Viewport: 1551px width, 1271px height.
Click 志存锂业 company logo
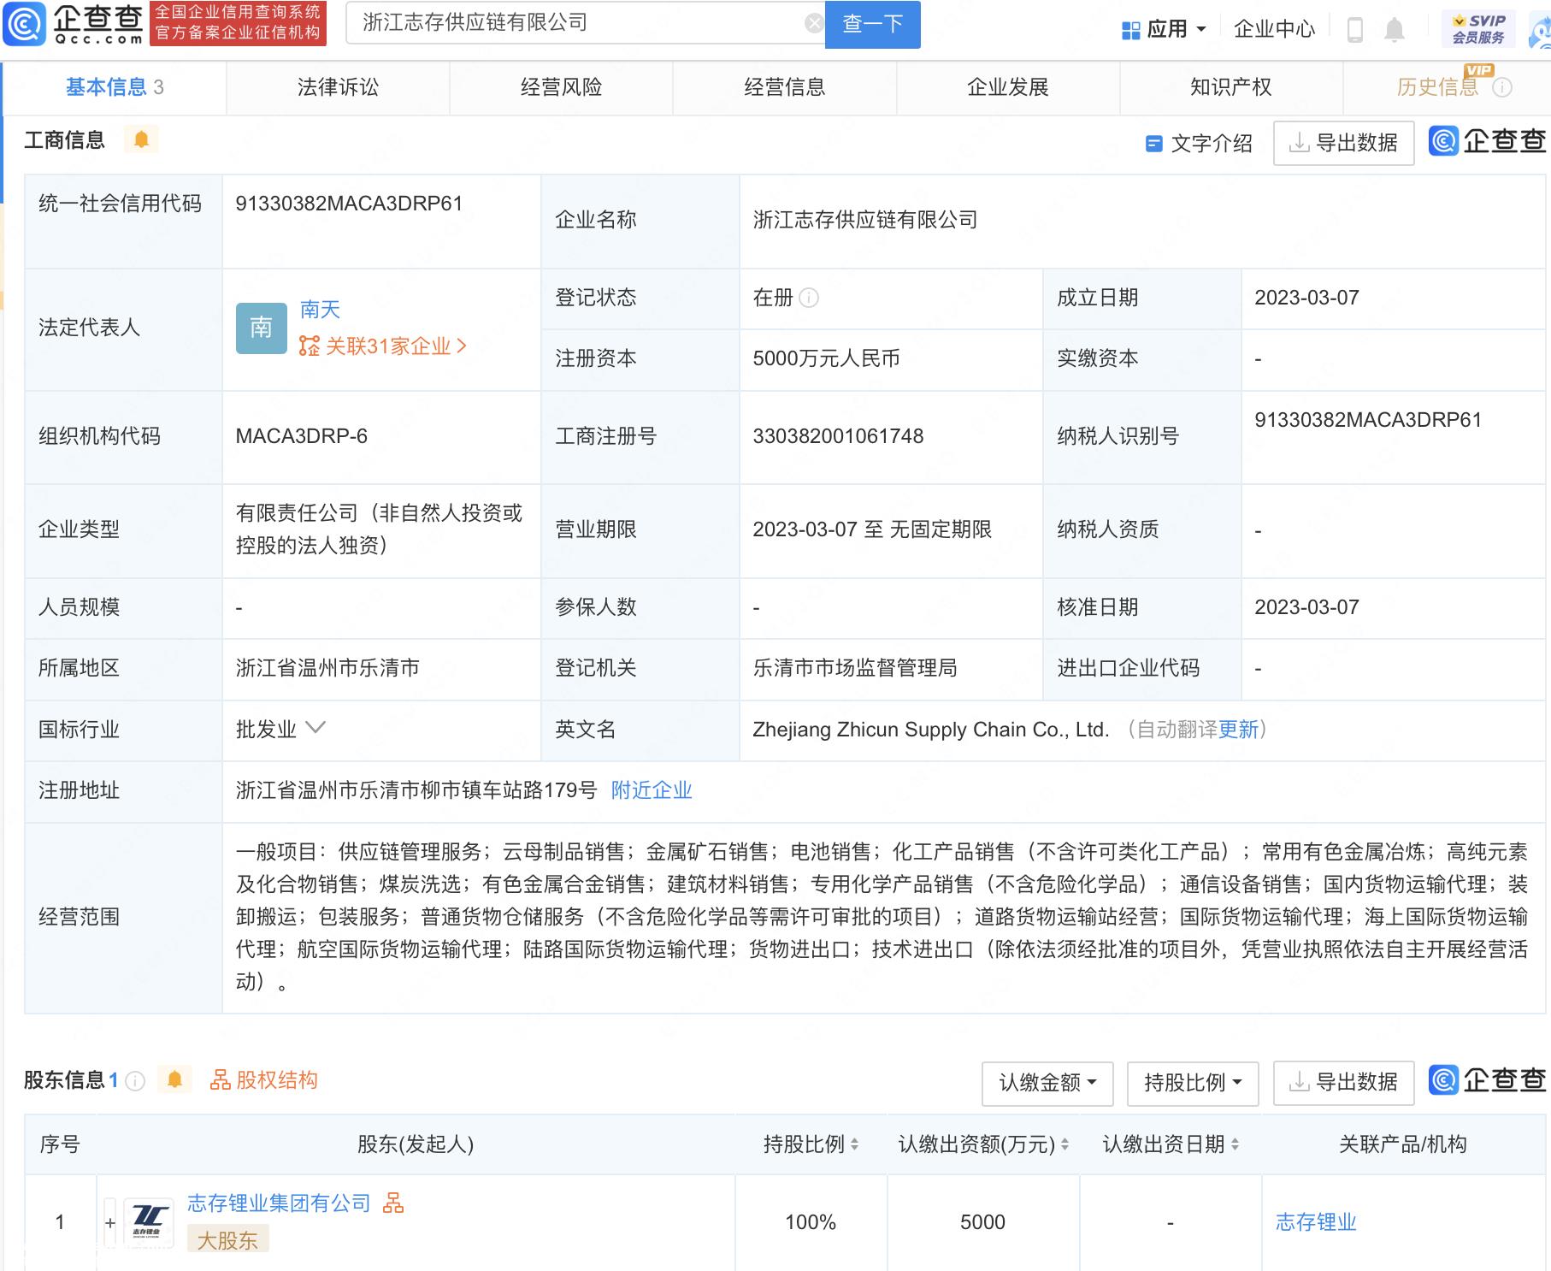150,1223
